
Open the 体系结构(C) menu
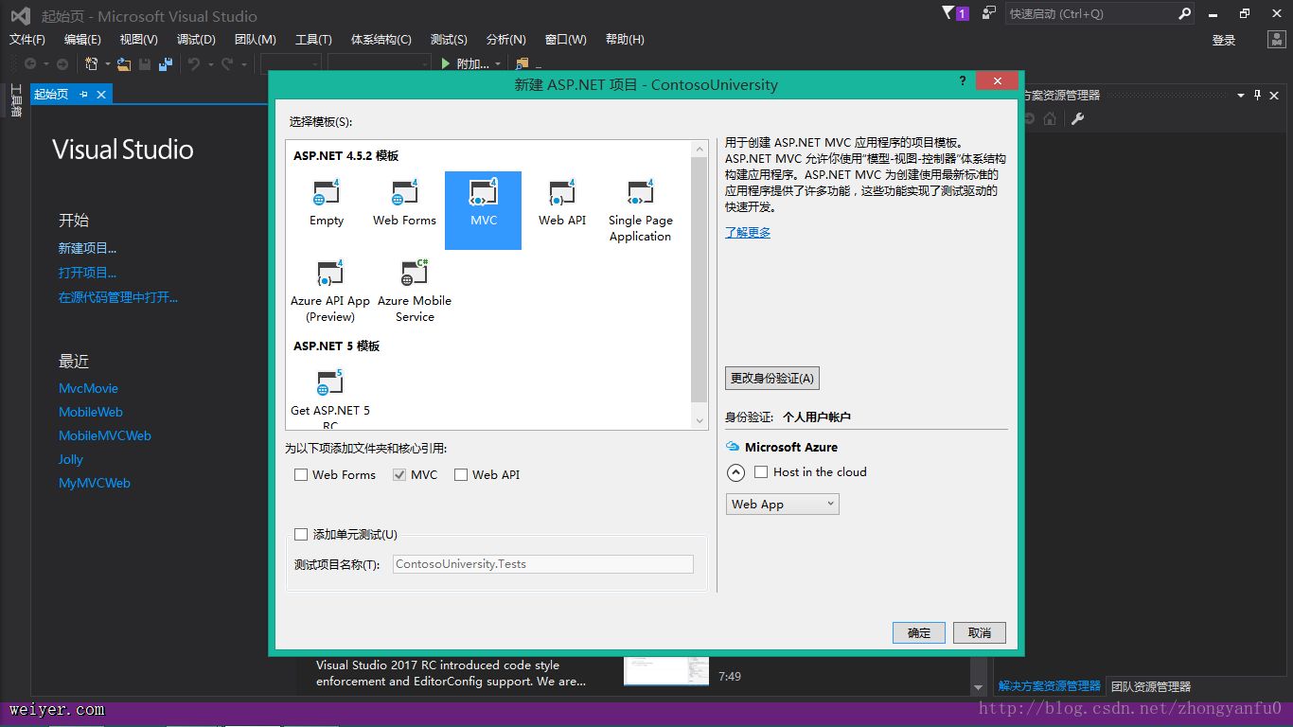point(381,40)
